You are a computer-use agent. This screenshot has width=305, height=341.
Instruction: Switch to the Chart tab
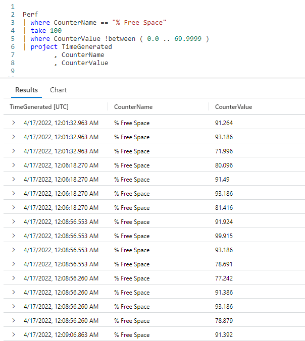point(58,90)
